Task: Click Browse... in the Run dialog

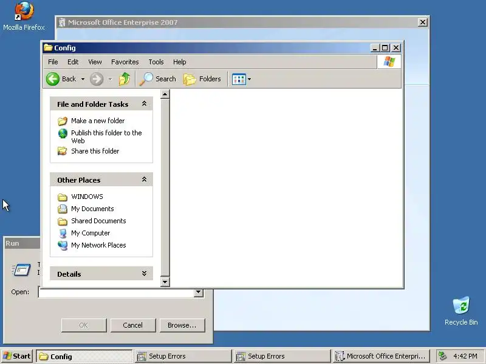Action: 182,325
